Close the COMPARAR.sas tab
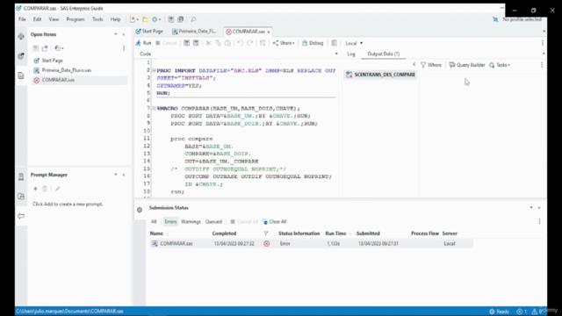The width and height of the screenshot is (562, 316). tap(269, 32)
